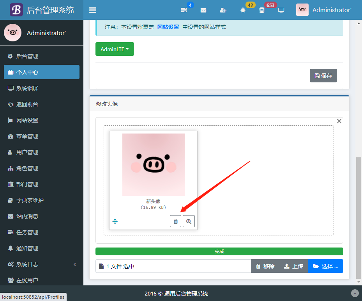Image resolution: width=362 pixels, height=301 pixels.
Task: Open the database icon with badge 653
Action: (x=262, y=10)
